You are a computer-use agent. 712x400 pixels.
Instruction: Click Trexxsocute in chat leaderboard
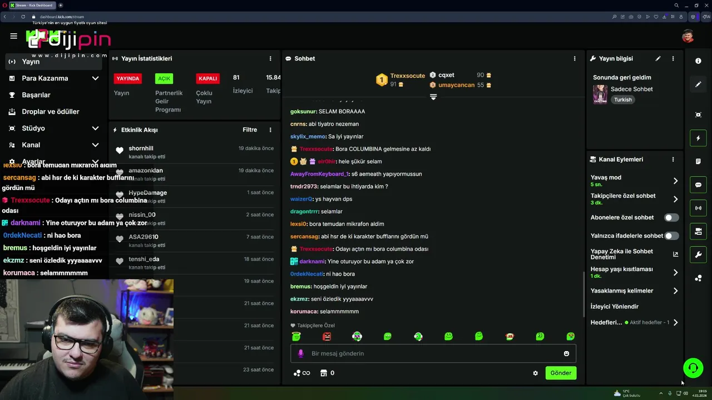pyautogui.click(x=408, y=76)
